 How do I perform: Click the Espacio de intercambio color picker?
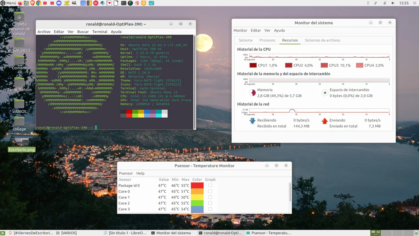[x=325, y=93]
